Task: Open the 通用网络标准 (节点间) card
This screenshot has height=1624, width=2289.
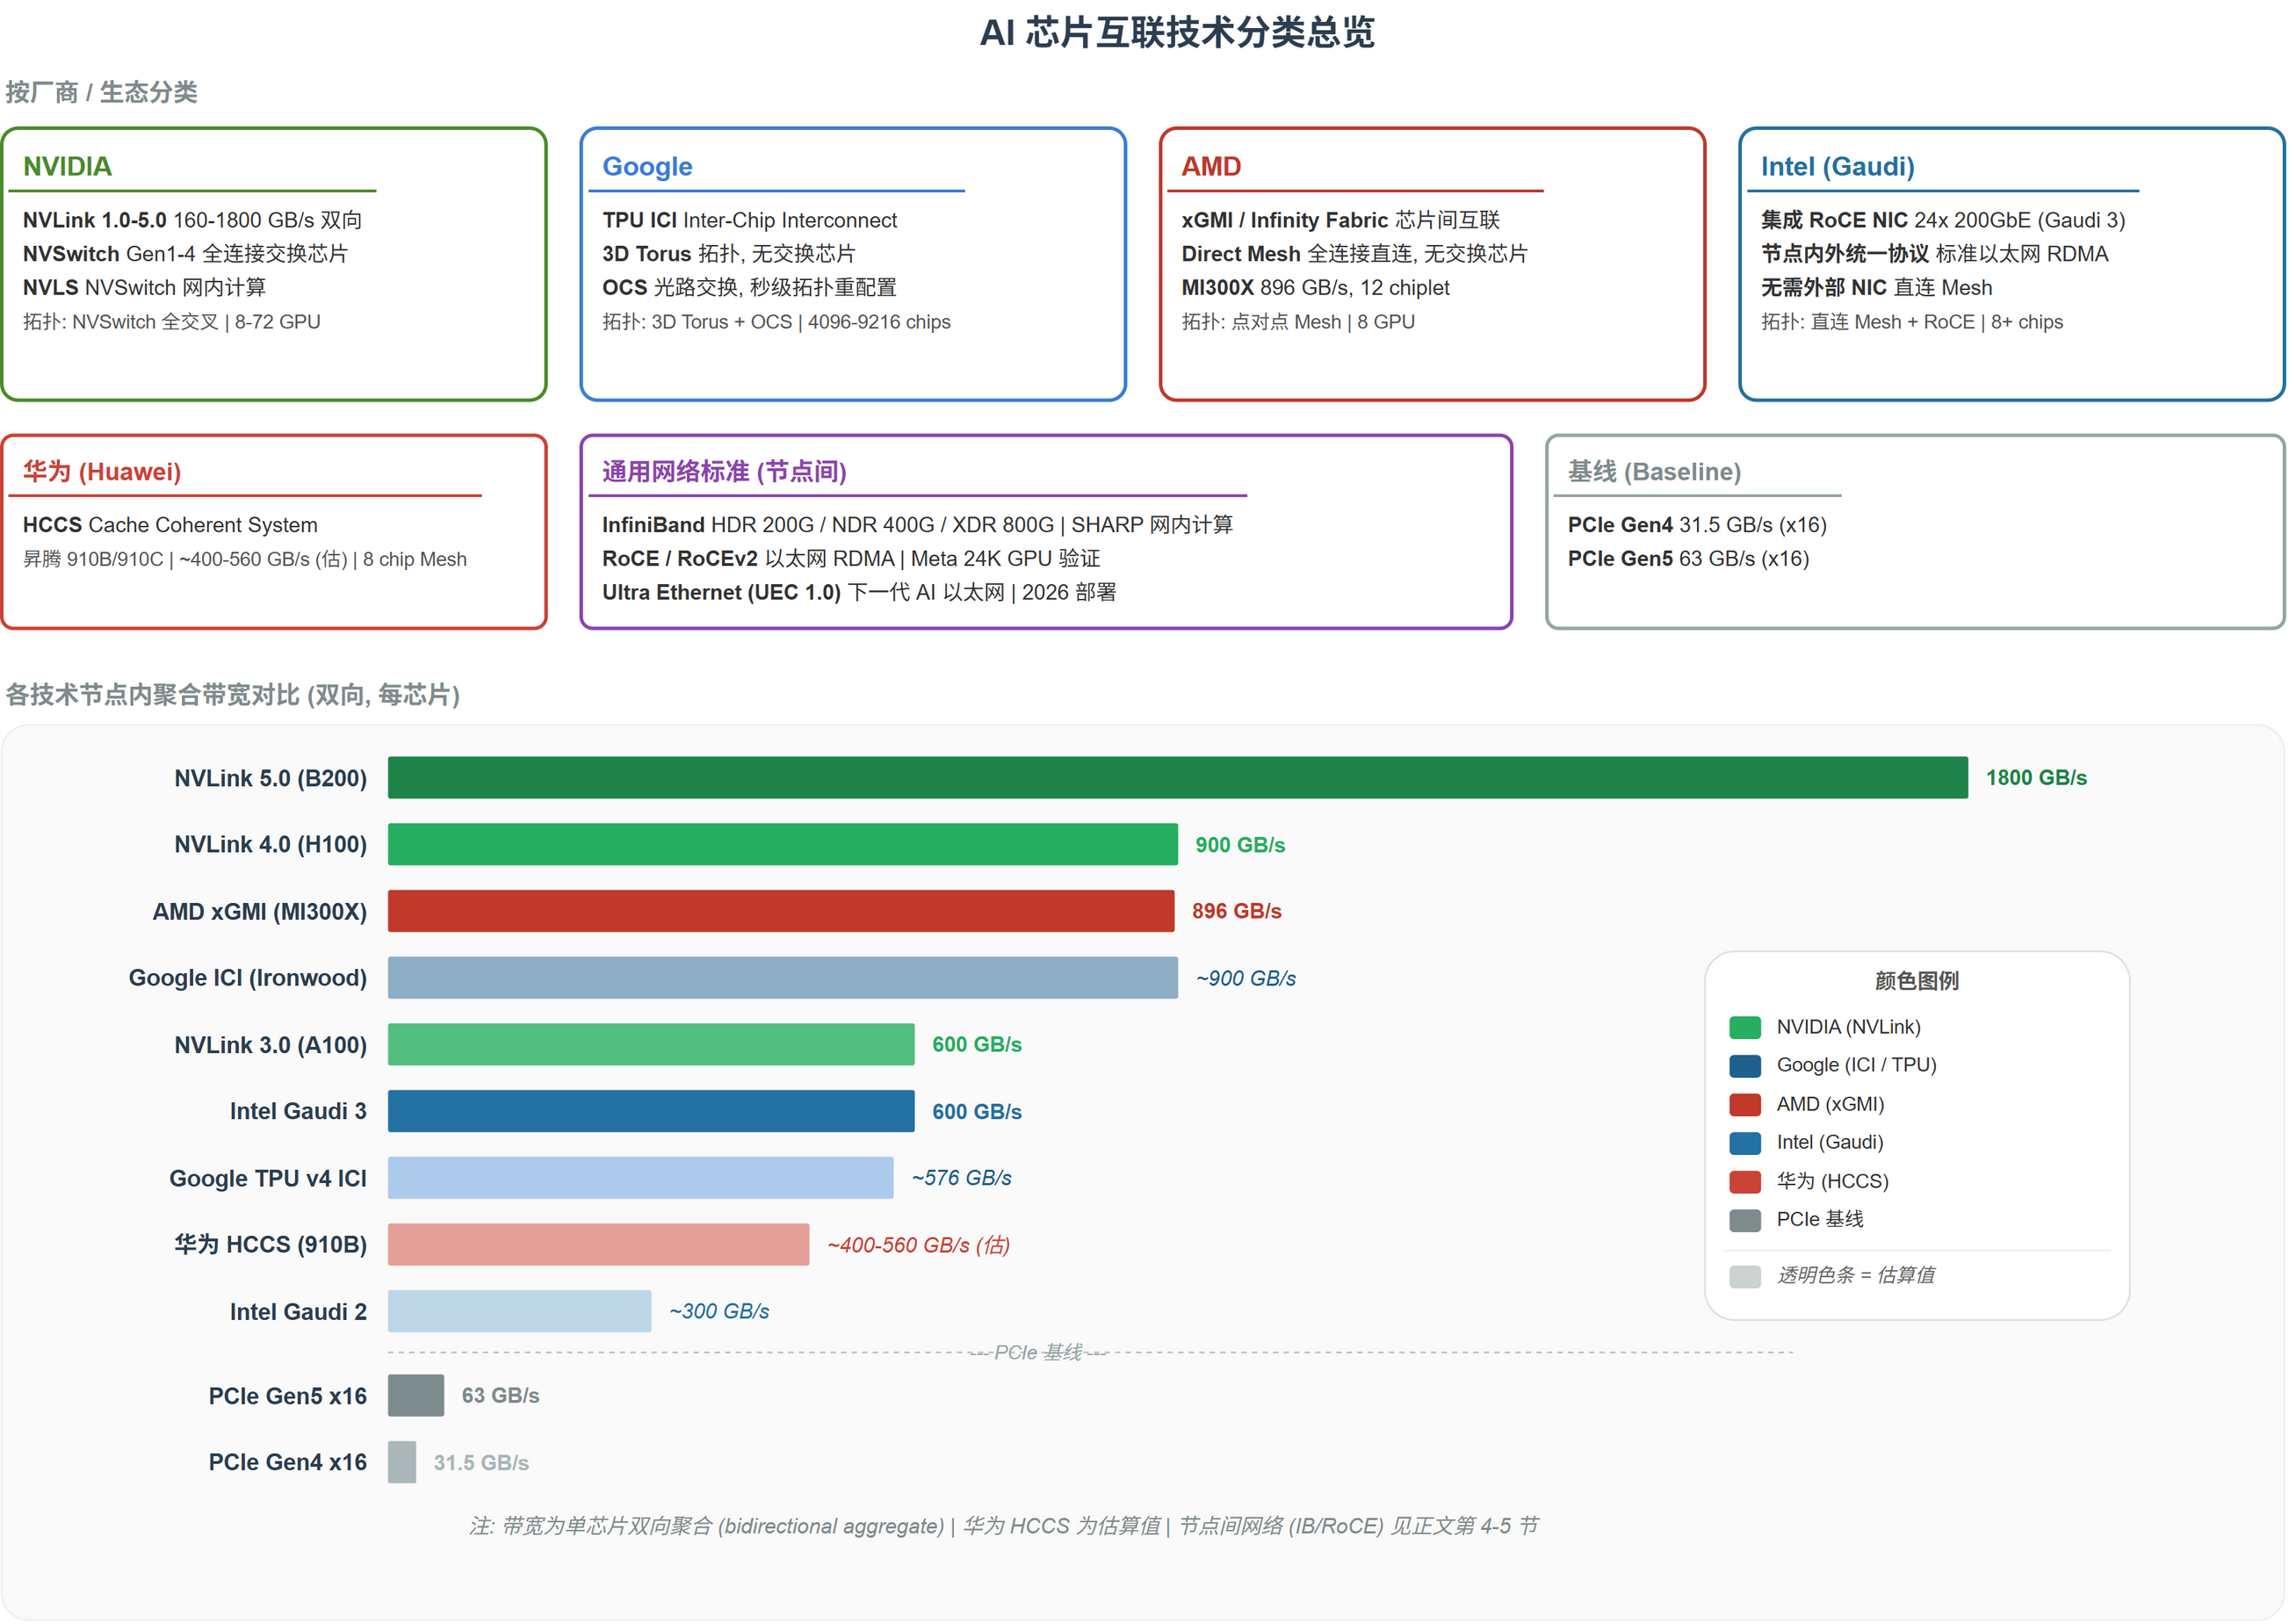Action: [1045, 530]
